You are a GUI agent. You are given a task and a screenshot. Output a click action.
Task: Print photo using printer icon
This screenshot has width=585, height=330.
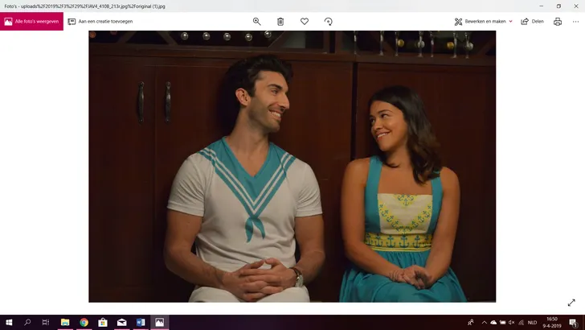coord(558,21)
